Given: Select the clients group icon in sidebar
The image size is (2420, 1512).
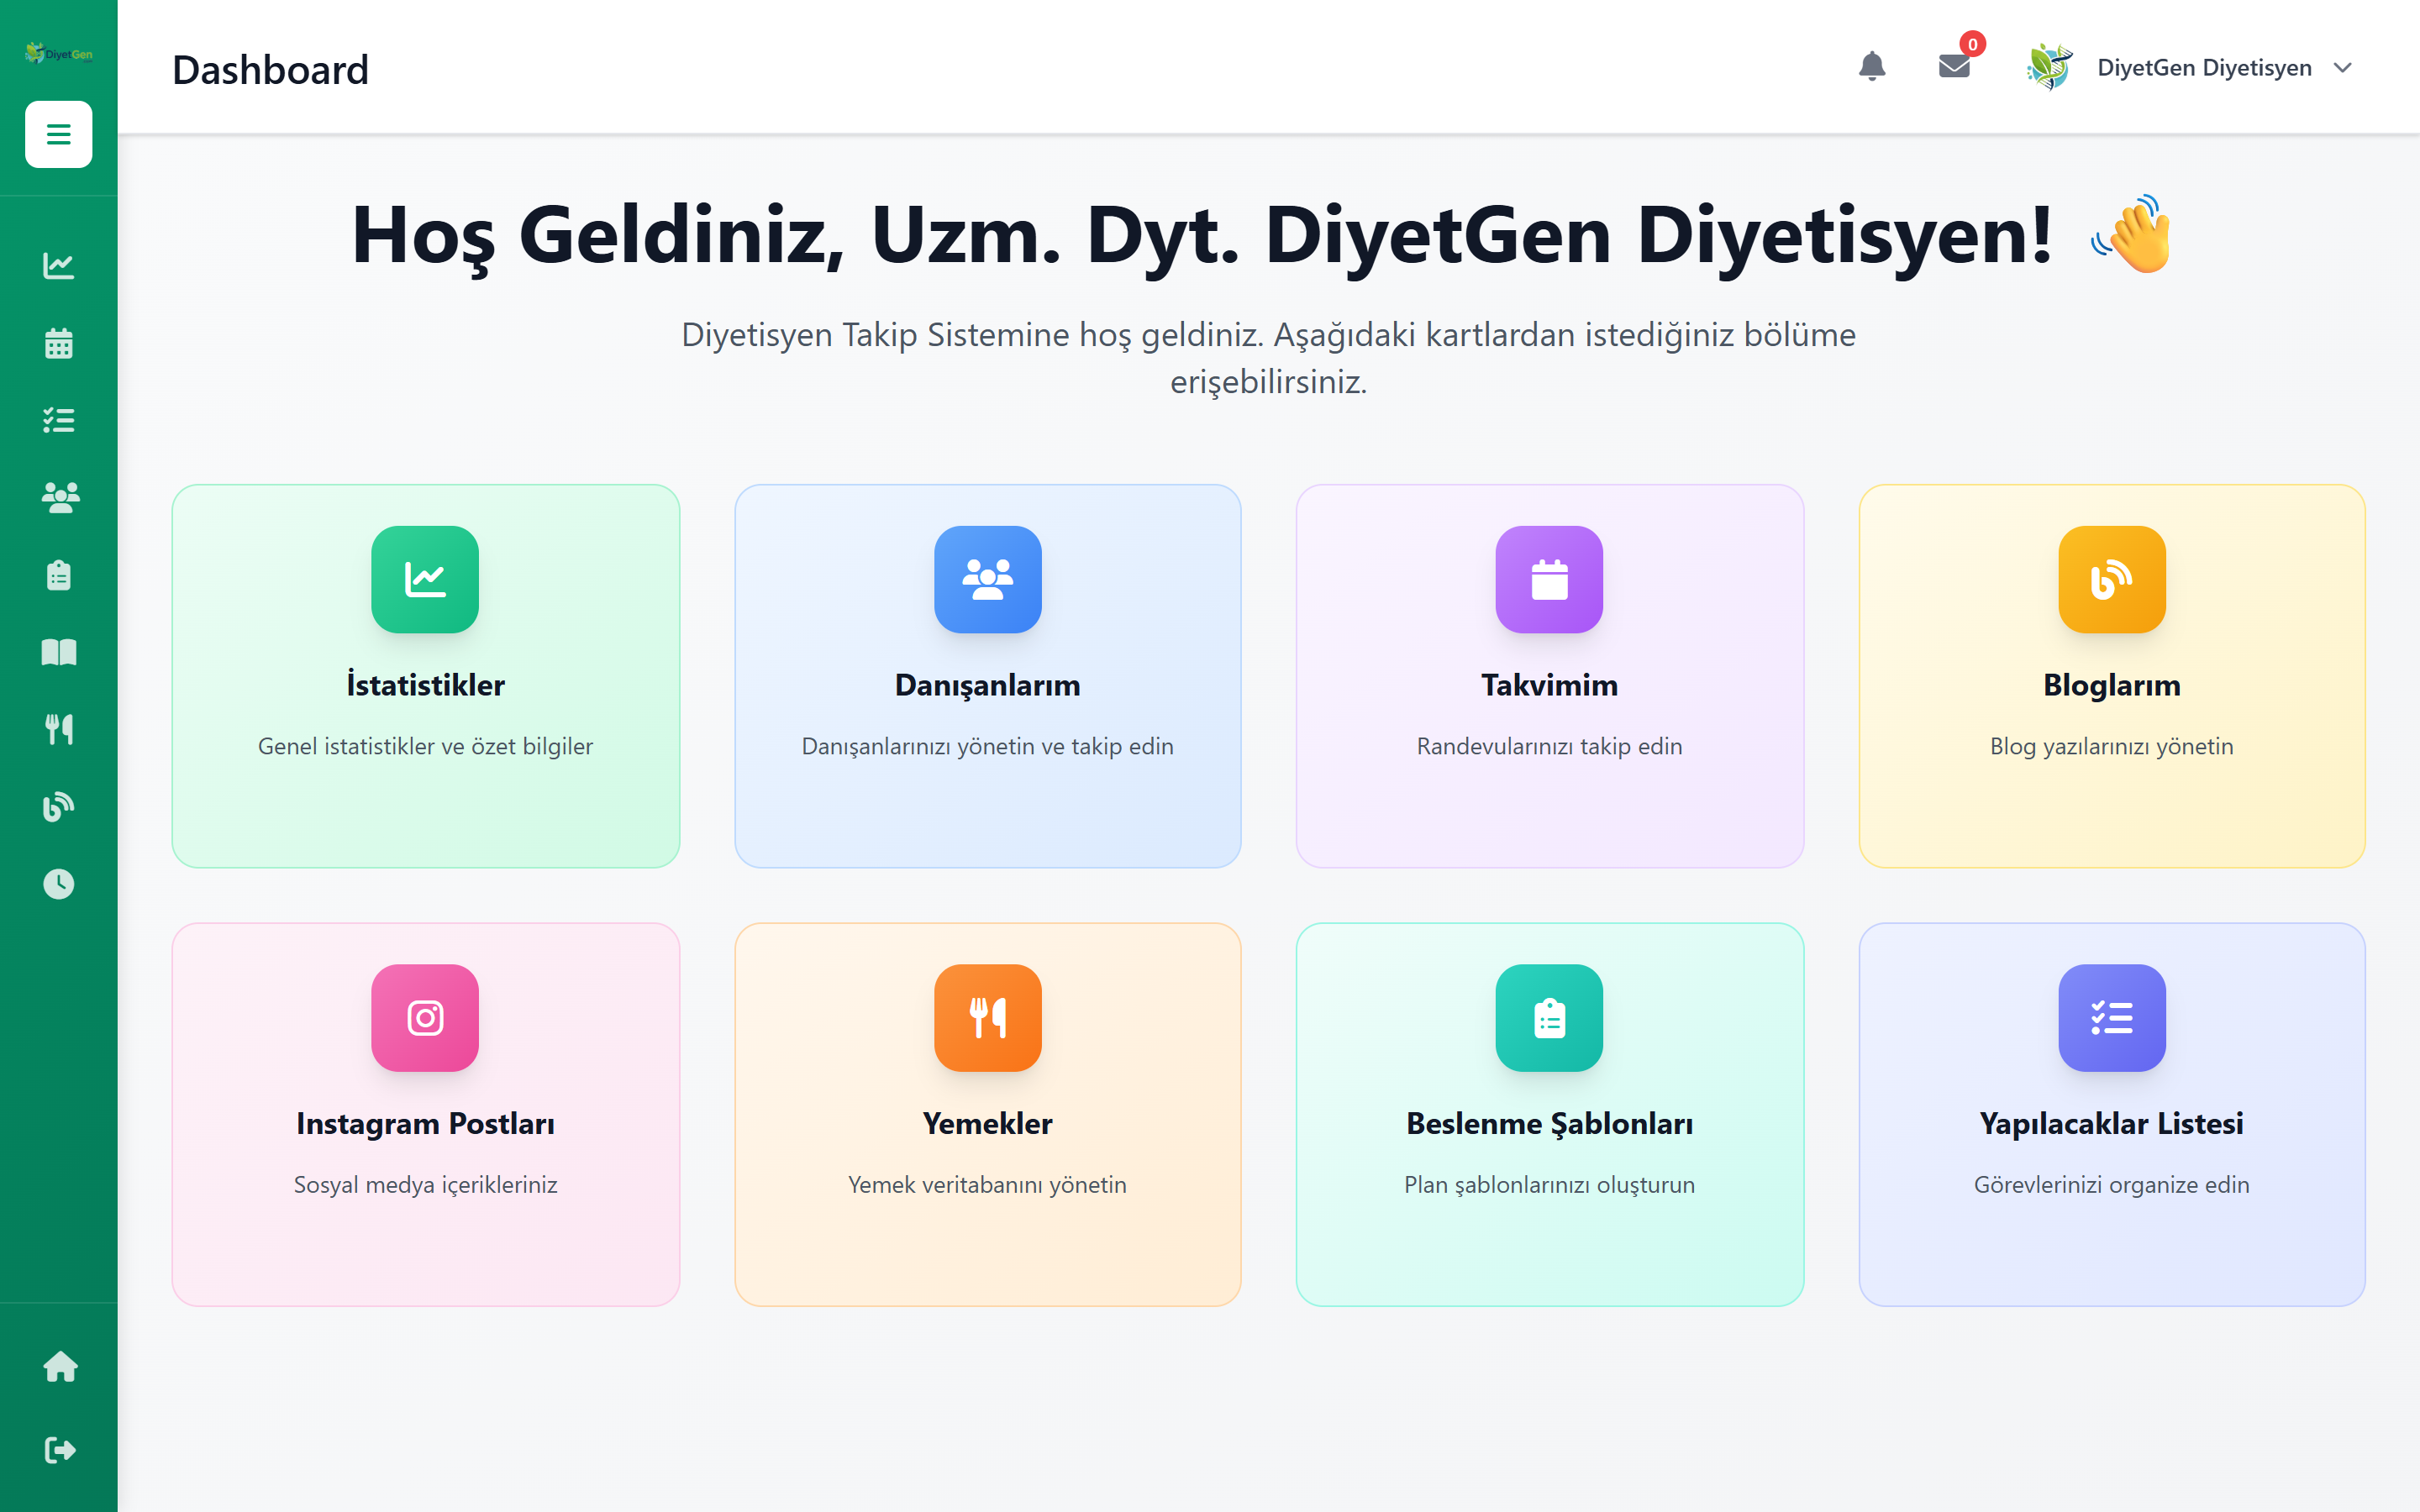Looking at the screenshot, I should 58,497.
